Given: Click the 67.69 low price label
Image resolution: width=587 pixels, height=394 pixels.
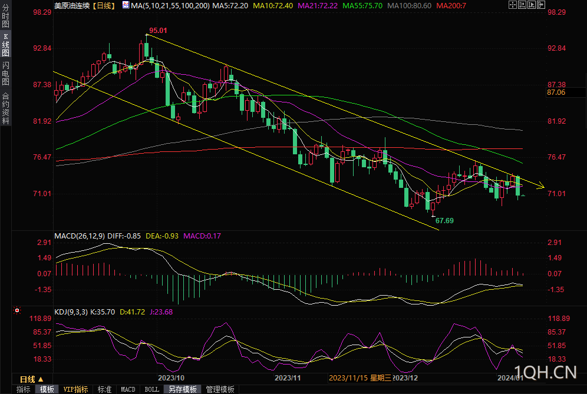Looking at the screenshot, I should coord(444,221).
